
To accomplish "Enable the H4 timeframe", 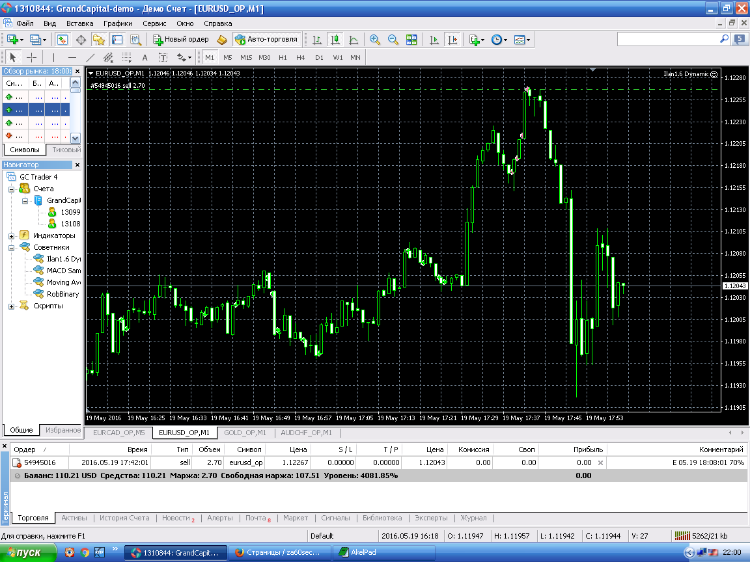I will [300, 57].
